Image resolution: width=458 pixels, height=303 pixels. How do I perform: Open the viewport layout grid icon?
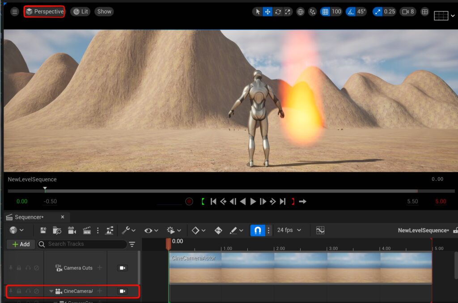click(425, 12)
